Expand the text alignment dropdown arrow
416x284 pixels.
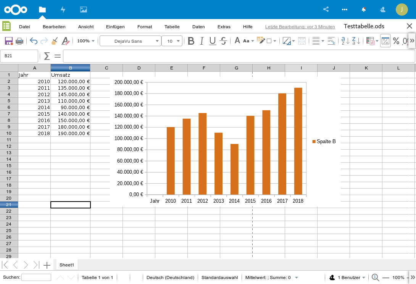point(323,41)
